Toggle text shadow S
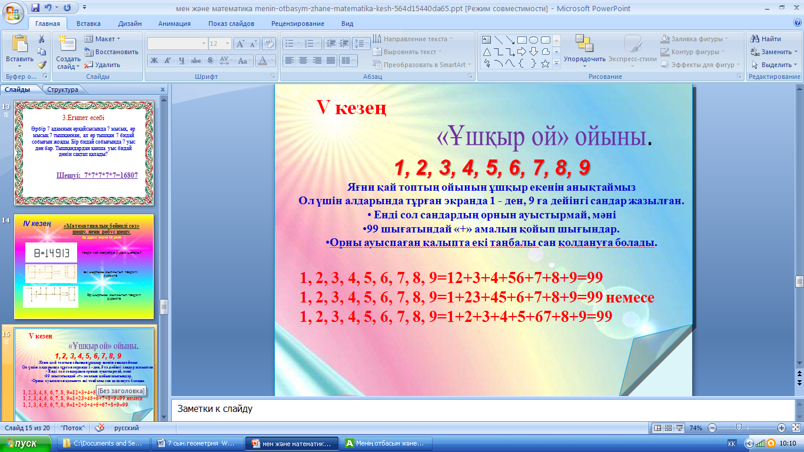Image resolution: width=804 pixels, height=452 pixels. (x=210, y=60)
